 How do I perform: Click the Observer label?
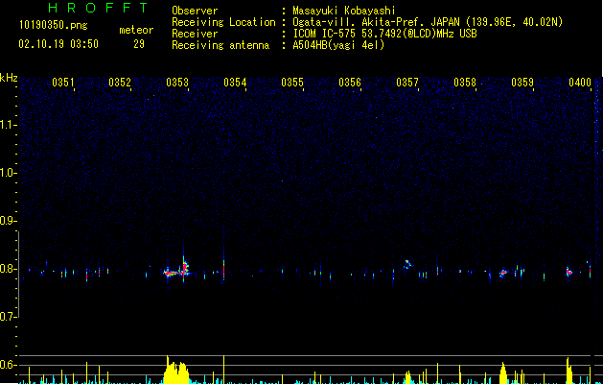click(195, 11)
